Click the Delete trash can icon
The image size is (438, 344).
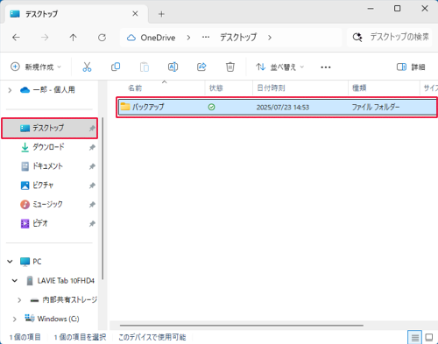[230, 67]
